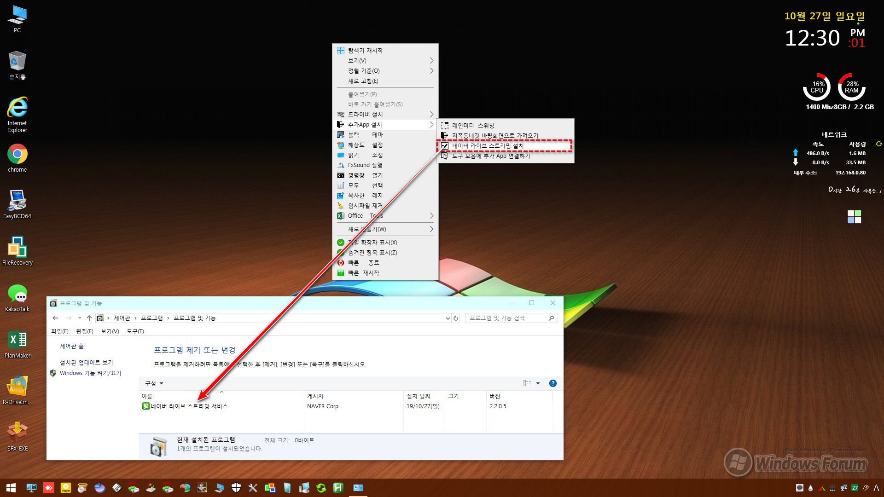The image size is (884, 497).
Task: Open the wrench and screwdriver taskbar icon
Action: 253,488
